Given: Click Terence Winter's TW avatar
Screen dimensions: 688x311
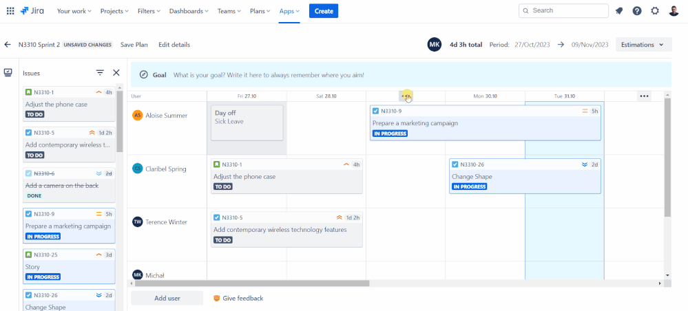Looking at the screenshot, I should point(137,222).
